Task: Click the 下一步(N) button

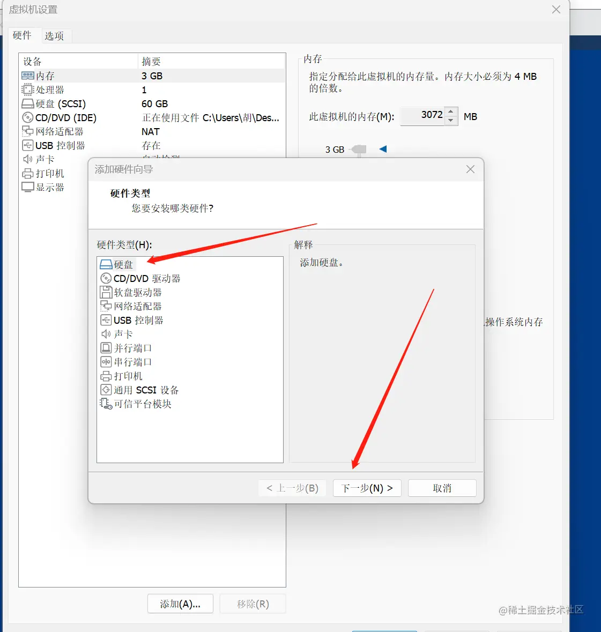Action: tap(367, 488)
